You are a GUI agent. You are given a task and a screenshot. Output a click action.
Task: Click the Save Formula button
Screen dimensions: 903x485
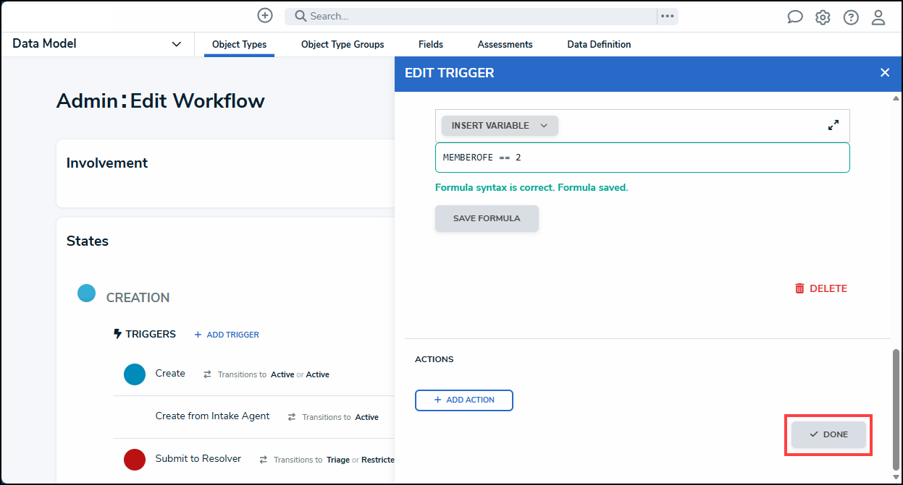[x=487, y=218]
